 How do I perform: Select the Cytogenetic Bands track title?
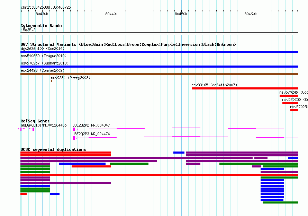click(x=41, y=26)
